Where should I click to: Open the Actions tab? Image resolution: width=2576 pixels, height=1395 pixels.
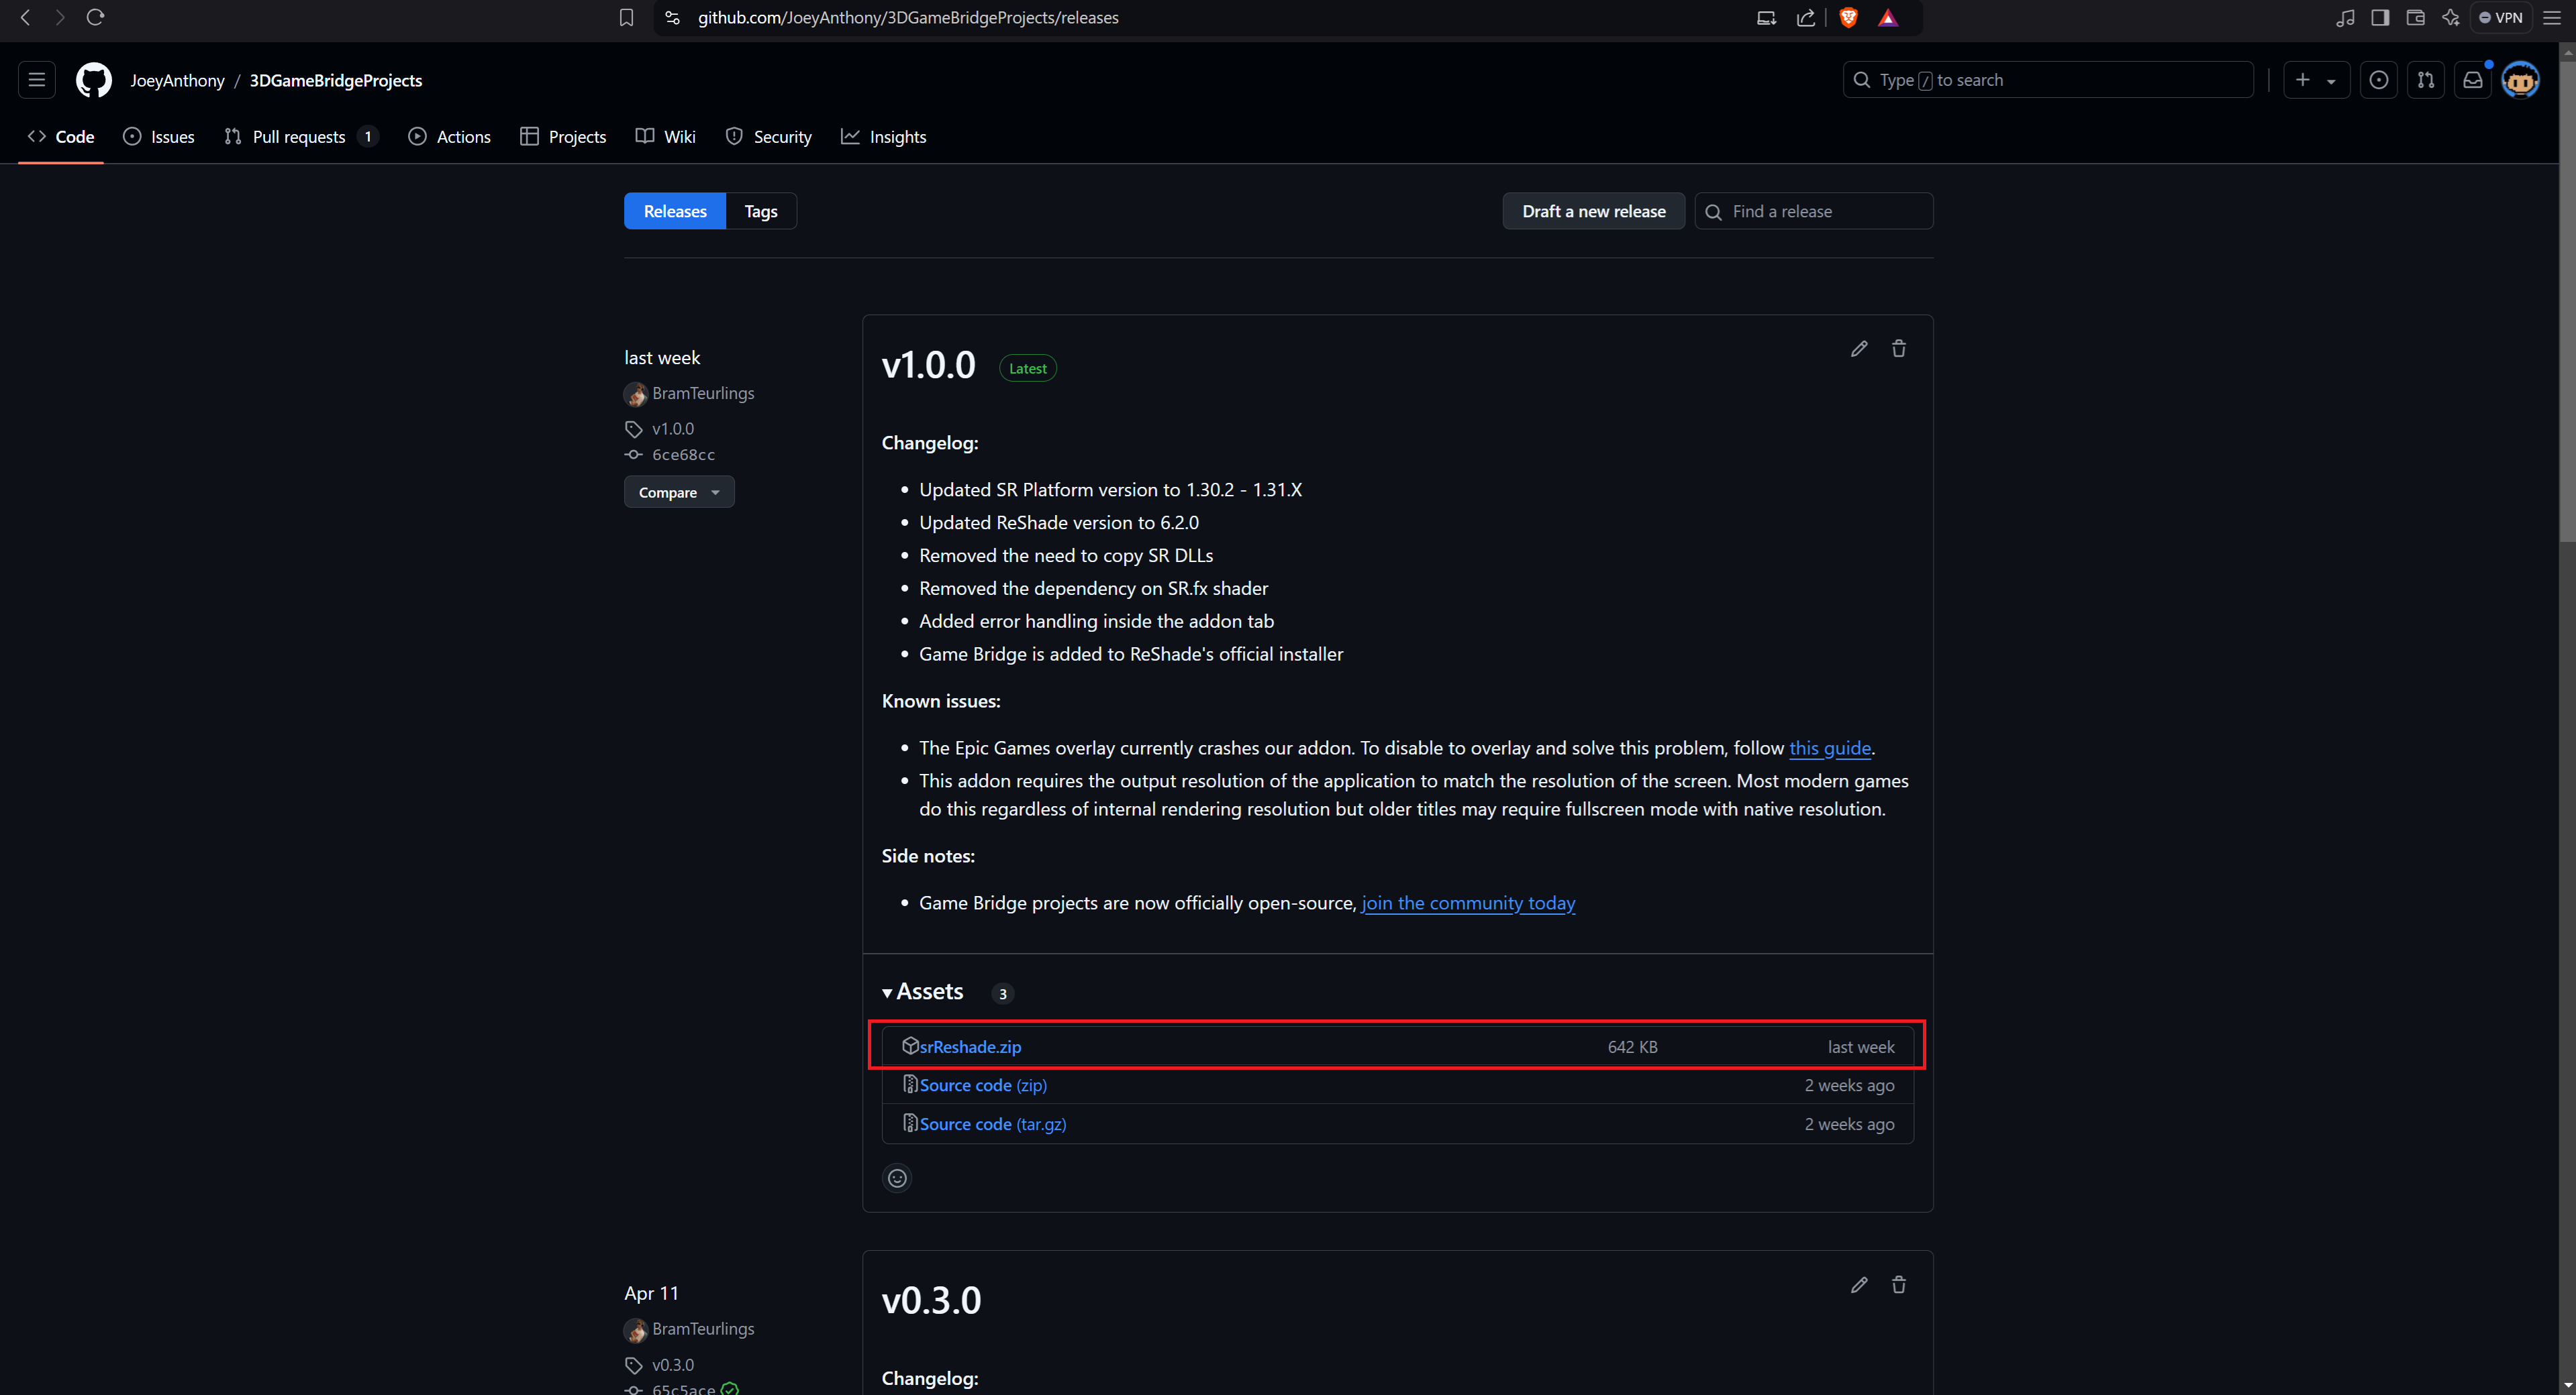pyautogui.click(x=450, y=137)
